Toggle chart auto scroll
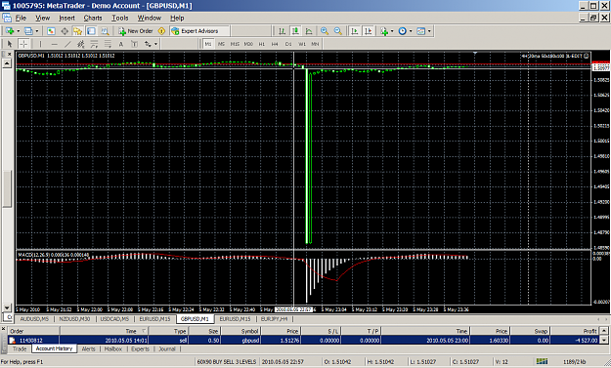The height and width of the screenshot is (368, 611). click(x=354, y=31)
